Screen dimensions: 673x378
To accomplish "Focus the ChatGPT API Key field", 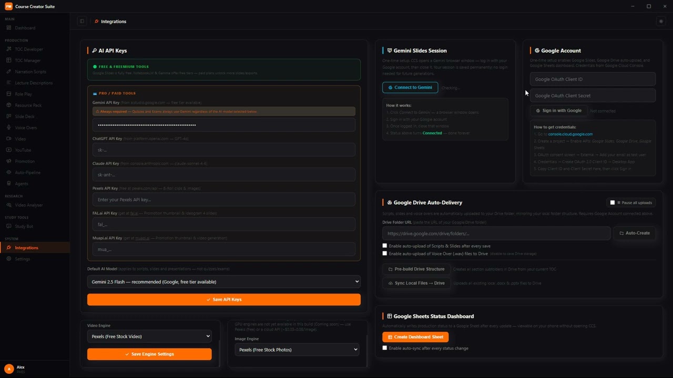I will [x=224, y=150].
